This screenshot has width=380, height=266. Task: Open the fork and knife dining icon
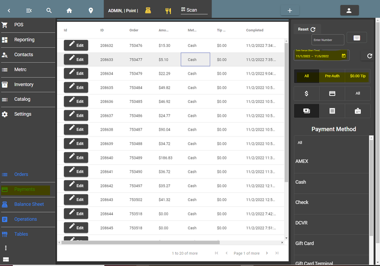pos(168,11)
